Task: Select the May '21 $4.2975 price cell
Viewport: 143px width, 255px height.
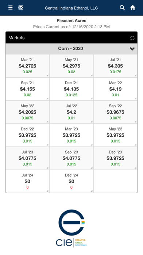Action: pos(71,66)
